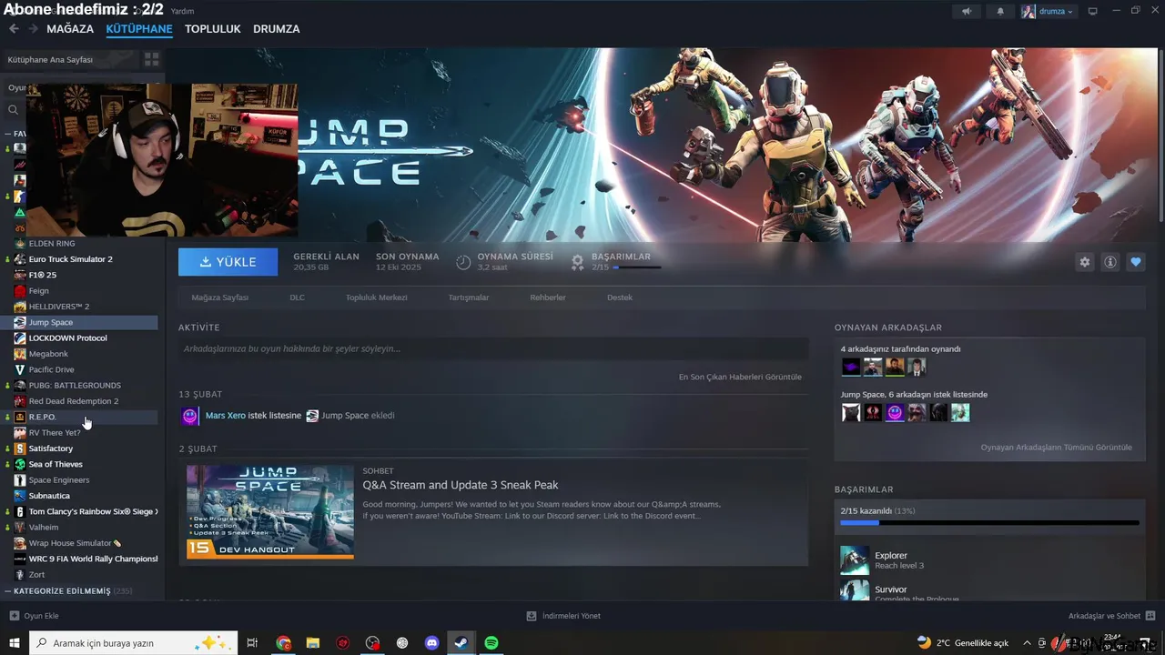Open the Dev Hangout news thumbnail
1165x655 pixels.
[x=270, y=512]
